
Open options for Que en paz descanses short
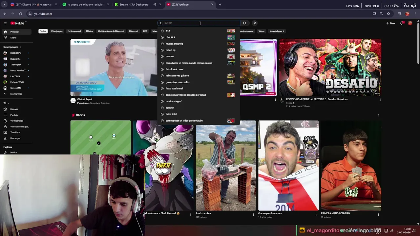316,214
